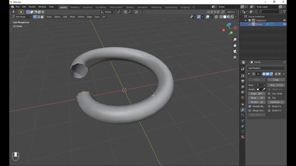Open the Window menu

click(x=42, y=7)
